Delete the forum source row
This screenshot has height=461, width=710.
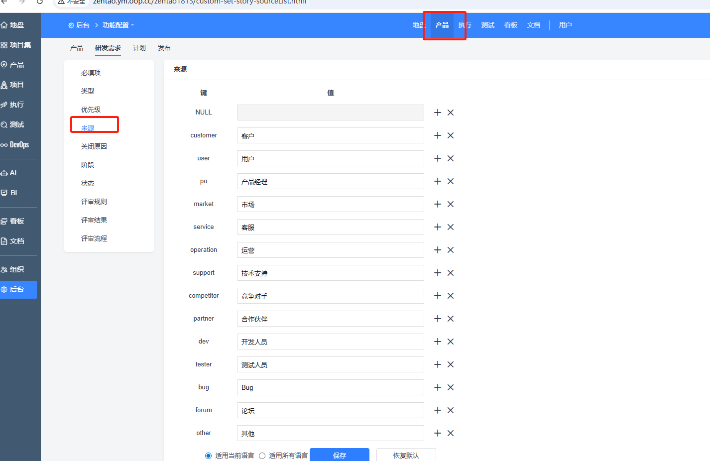[x=451, y=410]
